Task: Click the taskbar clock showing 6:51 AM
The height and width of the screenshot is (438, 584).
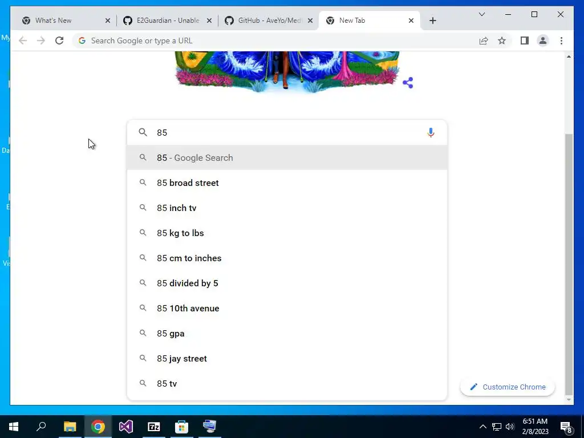Action: pos(535,427)
